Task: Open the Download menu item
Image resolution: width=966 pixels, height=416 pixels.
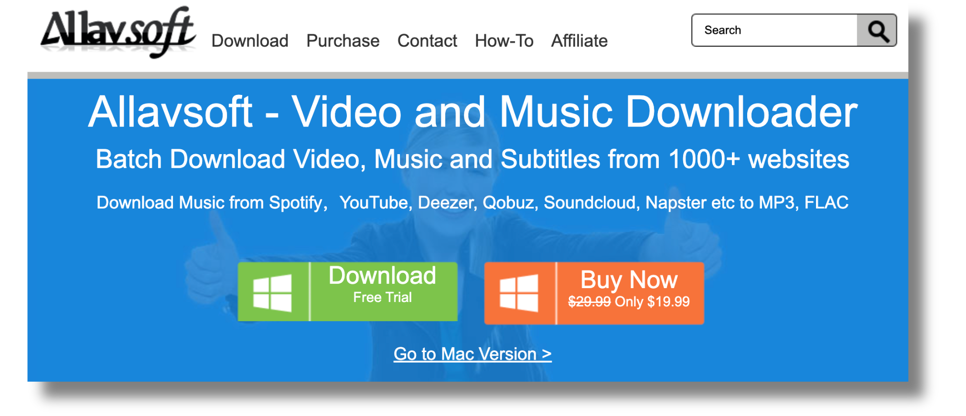Action: 250,41
